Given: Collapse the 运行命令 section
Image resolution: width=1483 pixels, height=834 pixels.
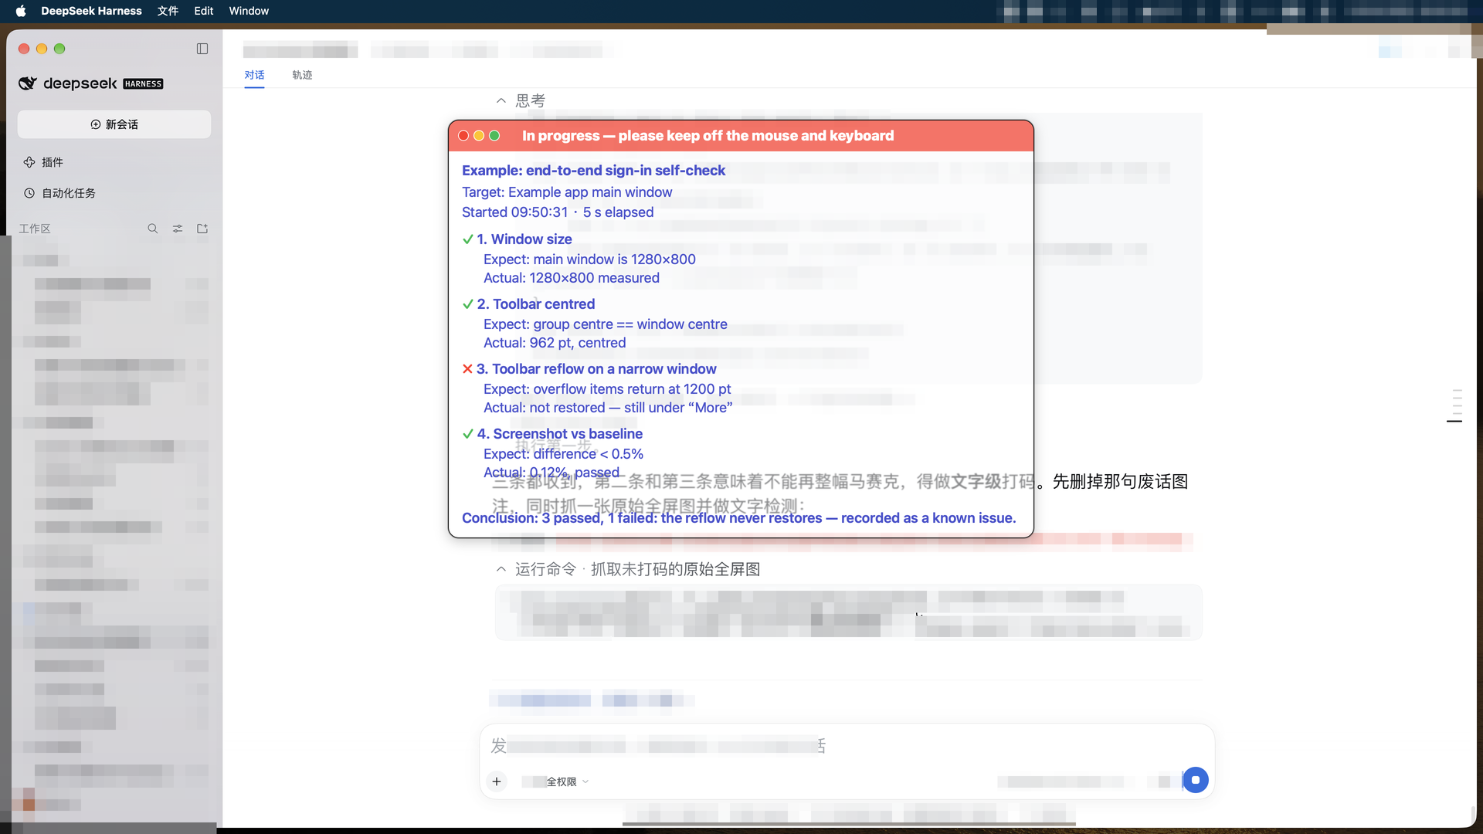Looking at the screenshot, I should (x=501, y=569).
